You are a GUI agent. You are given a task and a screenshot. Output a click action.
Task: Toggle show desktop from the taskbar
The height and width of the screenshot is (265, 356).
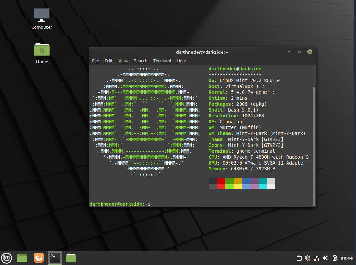(22, 258)
